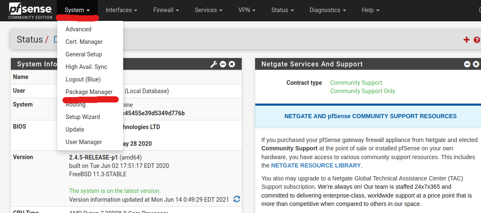Expand the Help menu
The height and width of the screenshot is (213, 481).
(371, 10)
